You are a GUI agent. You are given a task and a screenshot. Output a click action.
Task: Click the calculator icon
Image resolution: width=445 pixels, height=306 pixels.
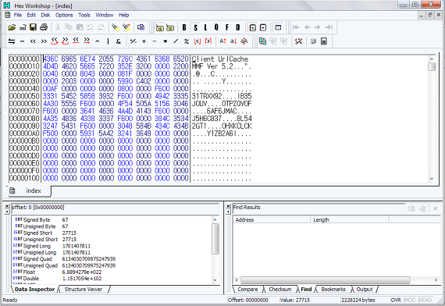(x=324, y=41)
